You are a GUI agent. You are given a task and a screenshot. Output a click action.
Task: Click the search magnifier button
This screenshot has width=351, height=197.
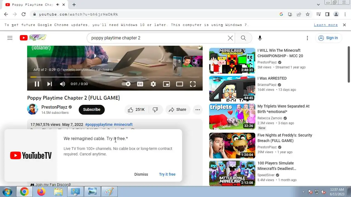243,38
